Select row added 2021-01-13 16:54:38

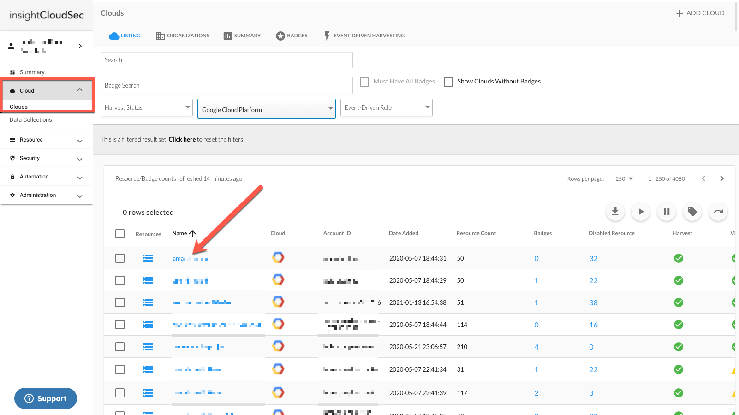pos(120,302)
